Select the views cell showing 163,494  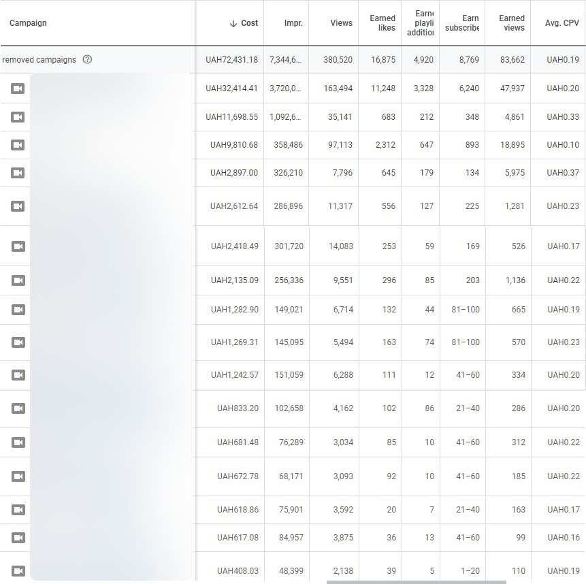(x=338, y=88)
